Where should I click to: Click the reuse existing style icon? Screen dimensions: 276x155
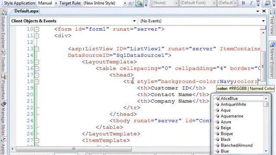[x=131, y=3]
